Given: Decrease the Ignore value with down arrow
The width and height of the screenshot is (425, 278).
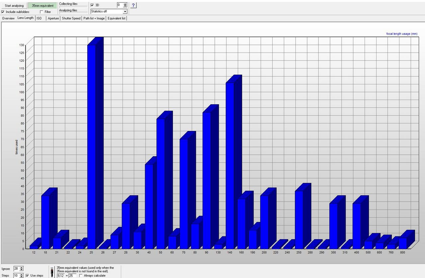Looking at the screenshot, I should pos(22,270).
